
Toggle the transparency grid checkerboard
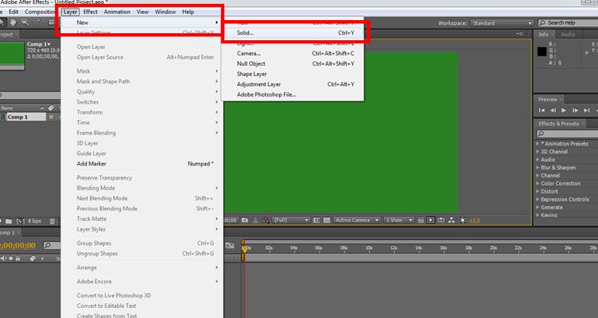pyautogui.click(x=327, y=221)
